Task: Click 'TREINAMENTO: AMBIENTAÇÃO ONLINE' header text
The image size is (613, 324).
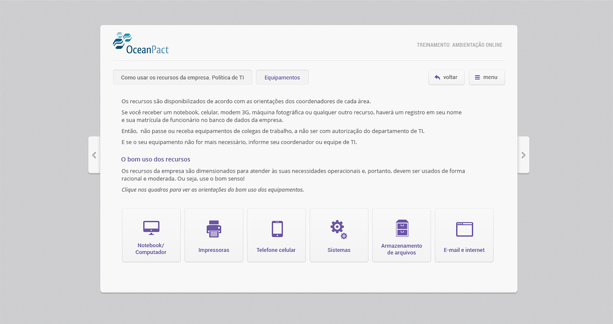Action: coord(459,45)
